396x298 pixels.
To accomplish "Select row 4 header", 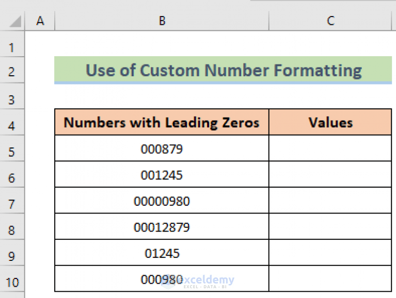I will 12,122.
